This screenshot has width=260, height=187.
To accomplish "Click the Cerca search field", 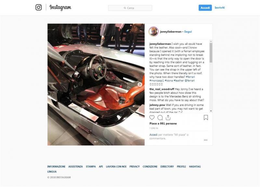I will tap(130, 8).
